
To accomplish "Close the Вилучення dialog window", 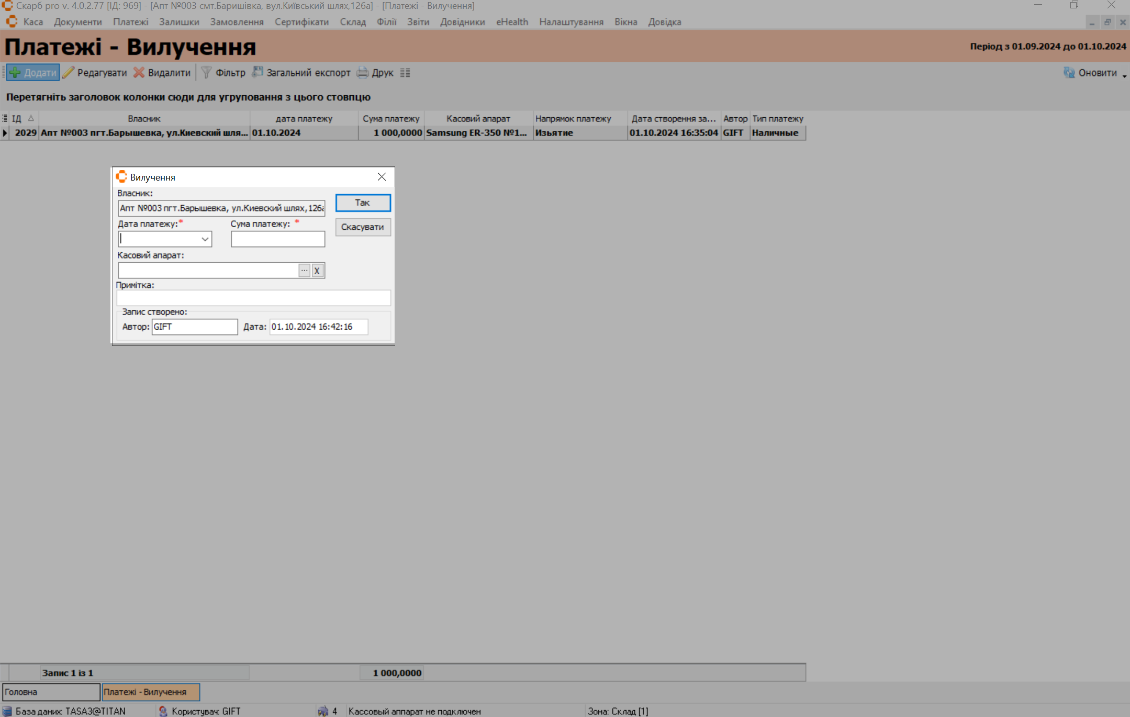I will (x=382, y=177).
